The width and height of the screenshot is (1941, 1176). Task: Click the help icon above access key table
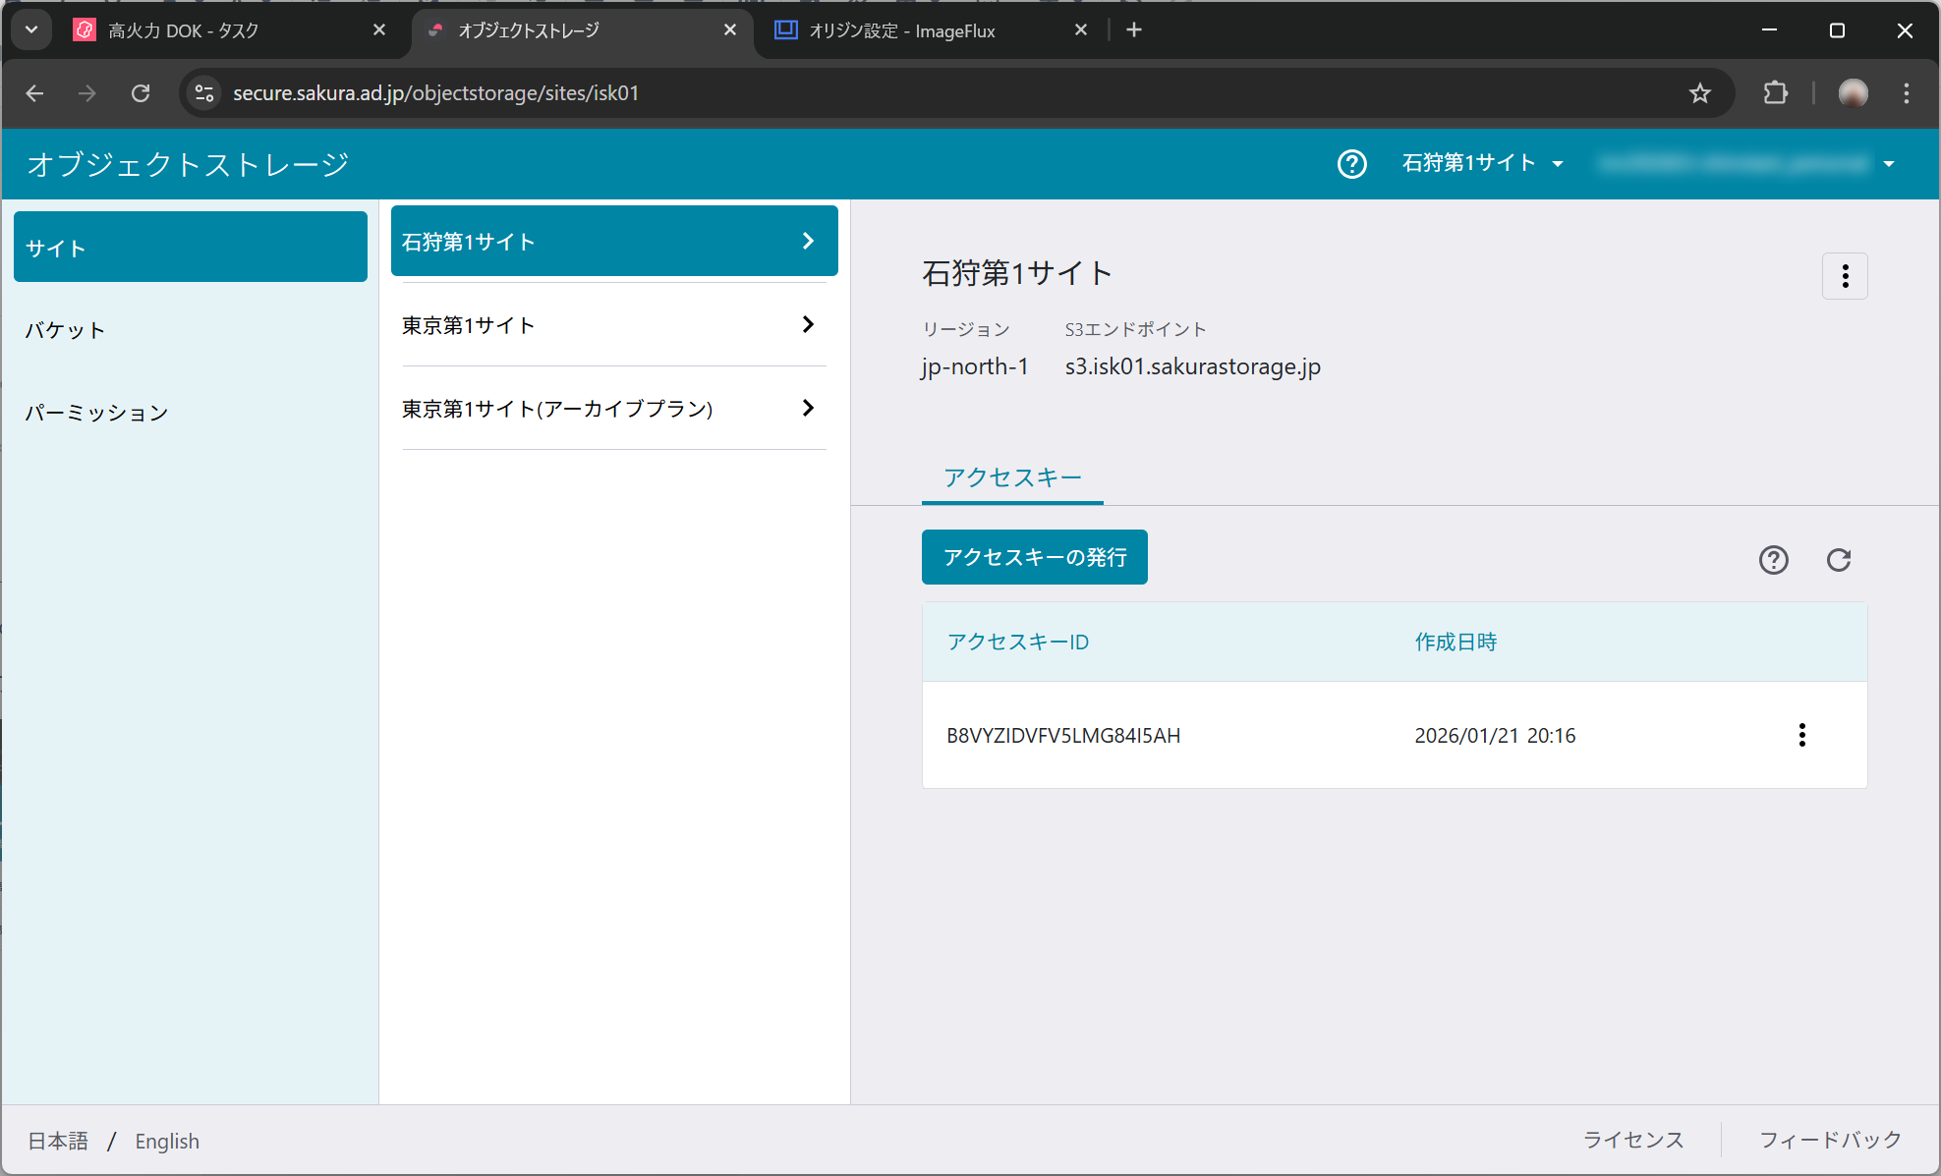(x=1773, y=560)
